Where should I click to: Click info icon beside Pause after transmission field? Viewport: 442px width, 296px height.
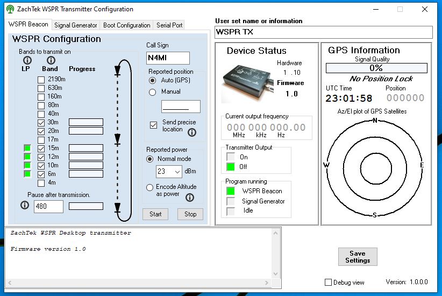coord(25,205)
